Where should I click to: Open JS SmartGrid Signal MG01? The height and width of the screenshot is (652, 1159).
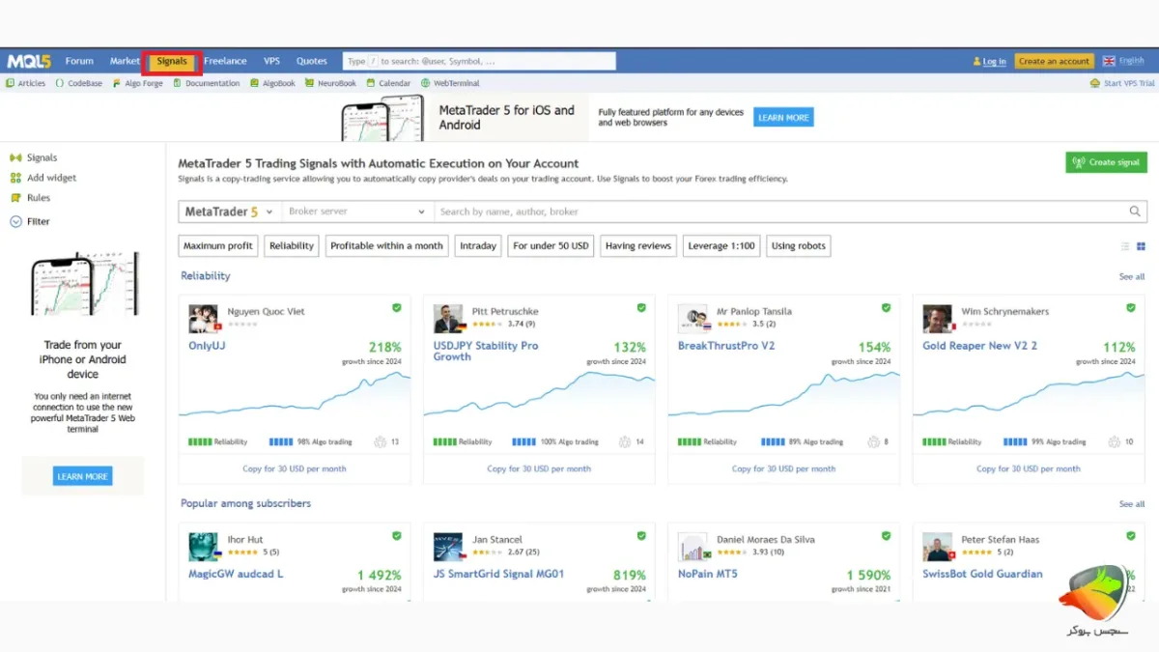[x=498, y=574]
